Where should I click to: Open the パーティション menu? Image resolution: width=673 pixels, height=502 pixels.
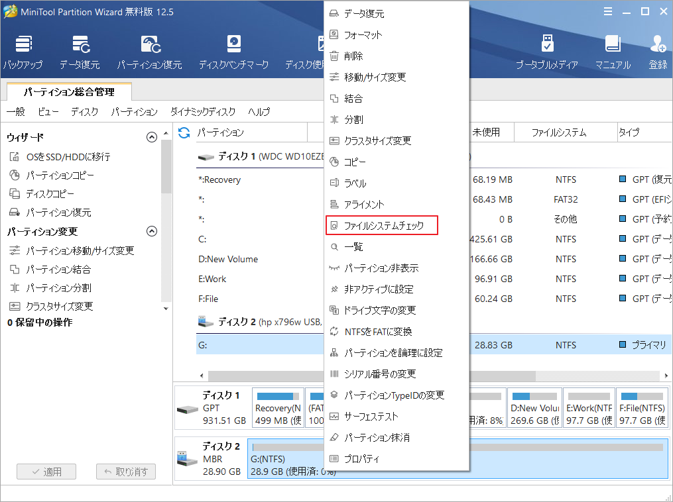click(135, 112)
